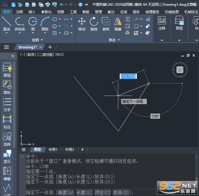Click the print icon in quick toolbar
The height and width of the screenshot is (196, 199).
(48, 5)
